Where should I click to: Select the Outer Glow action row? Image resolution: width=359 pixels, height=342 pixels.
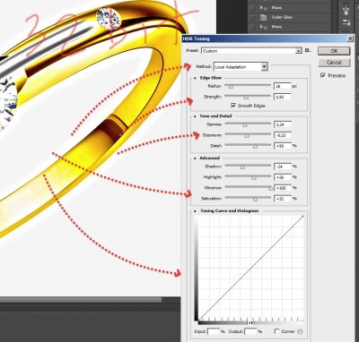click(x=289, y=17)
